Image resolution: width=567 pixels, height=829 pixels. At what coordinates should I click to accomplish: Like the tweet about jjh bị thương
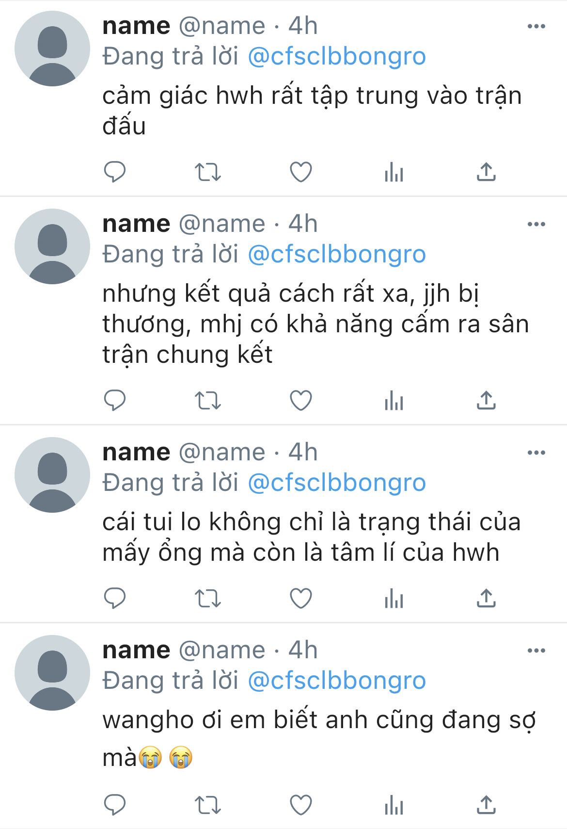point(300,401)
